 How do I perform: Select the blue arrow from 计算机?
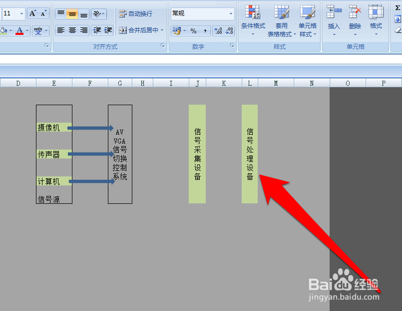click(x=92, y=181)
